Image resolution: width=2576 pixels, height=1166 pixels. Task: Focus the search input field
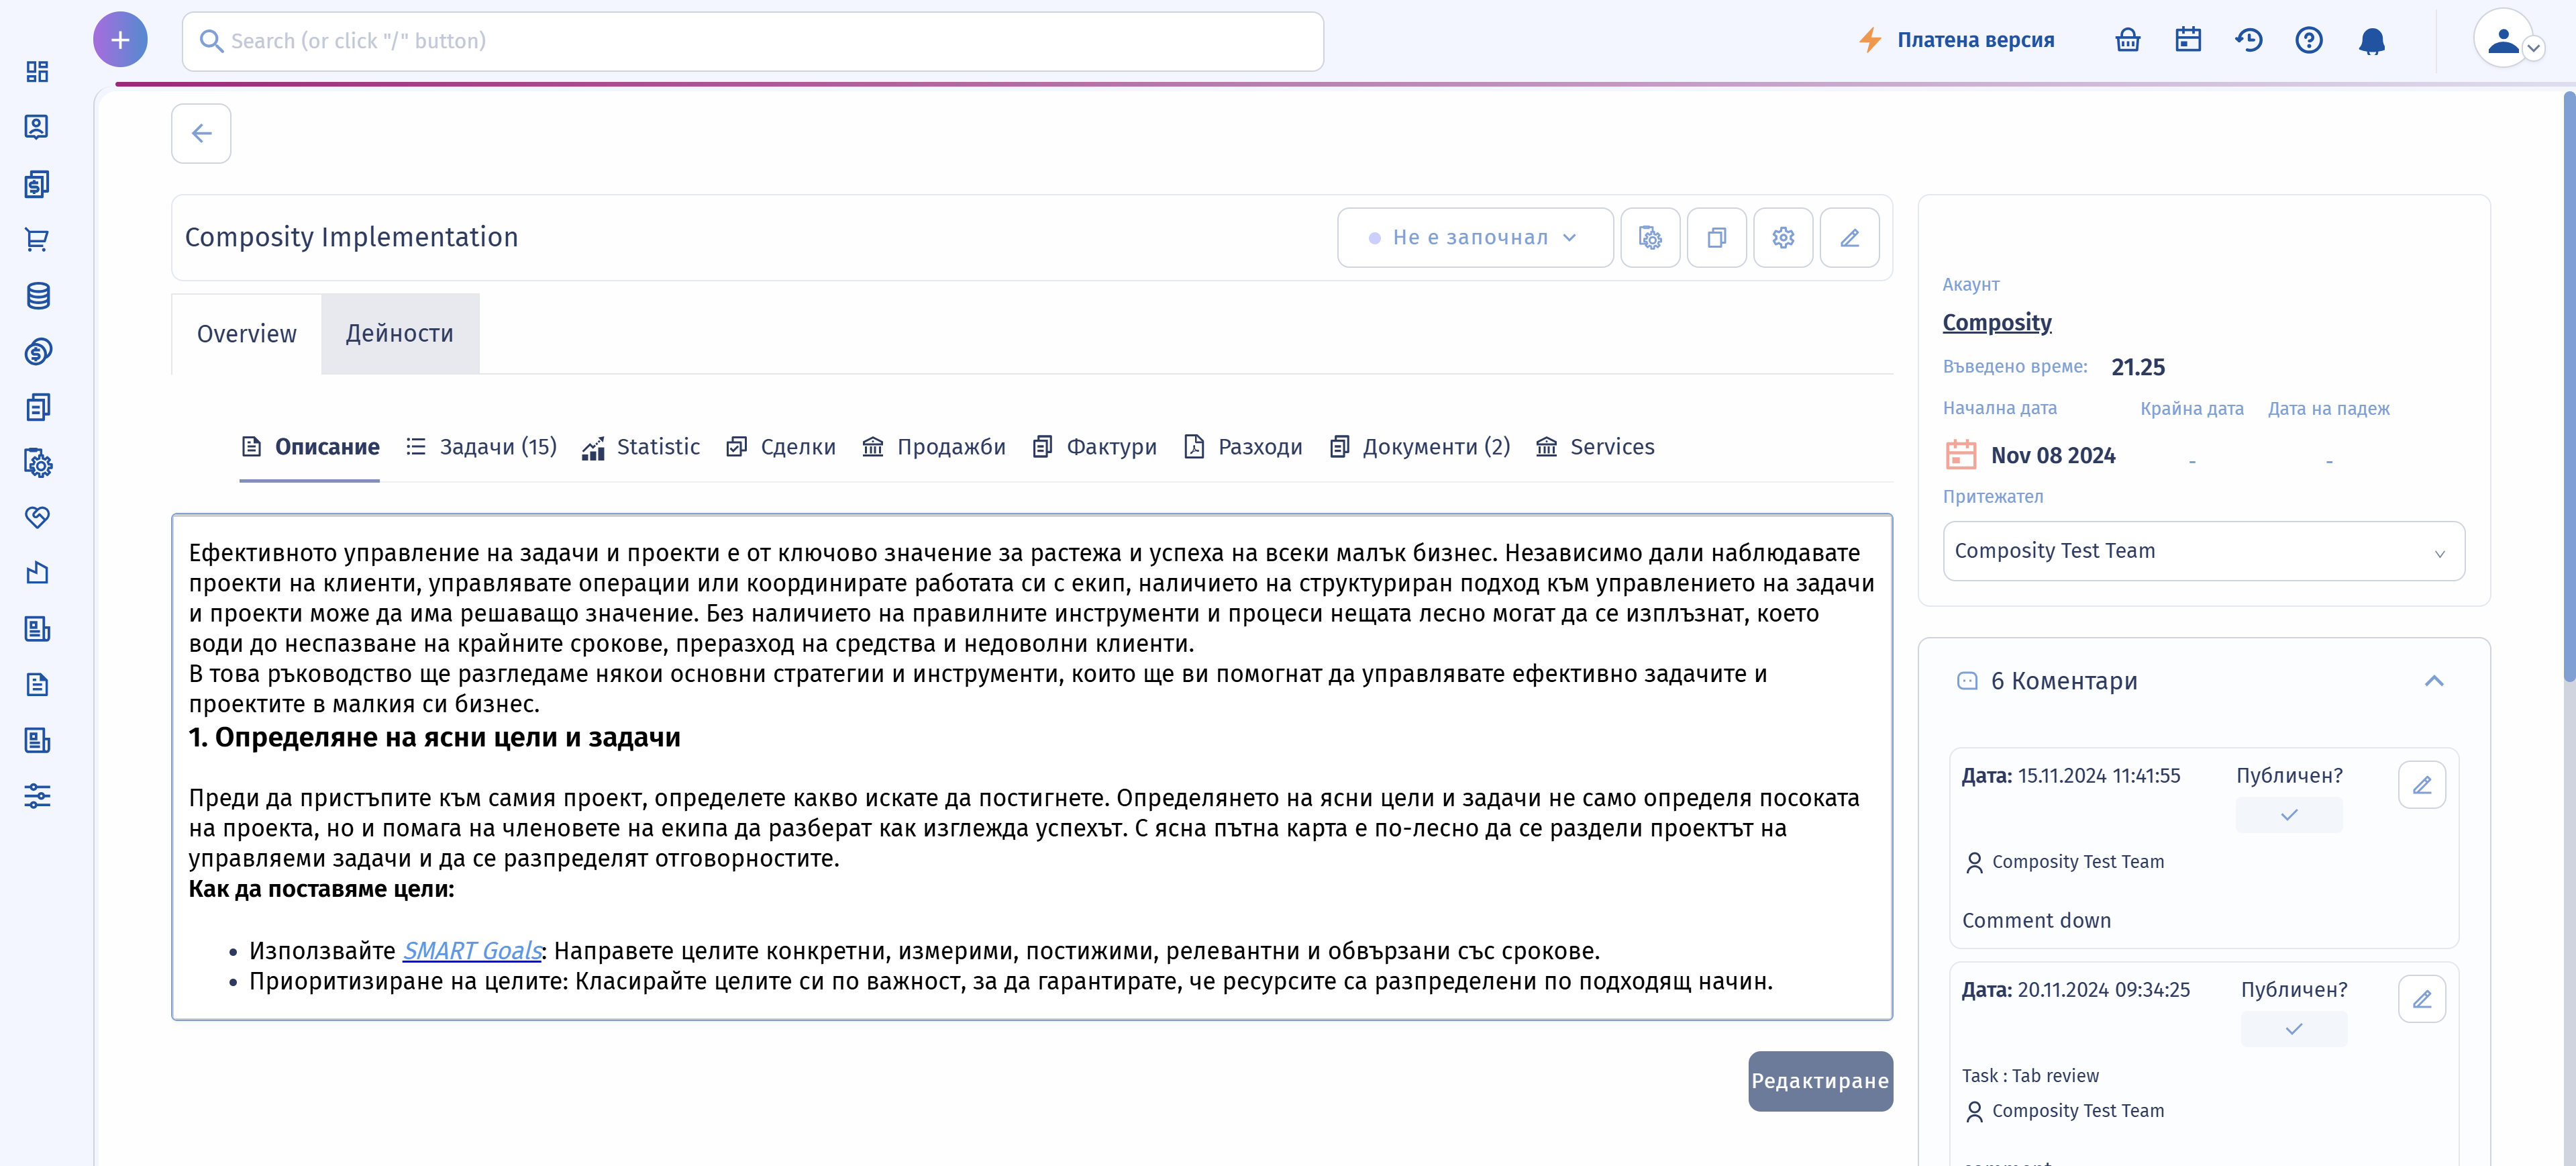[x=753, y=41]
